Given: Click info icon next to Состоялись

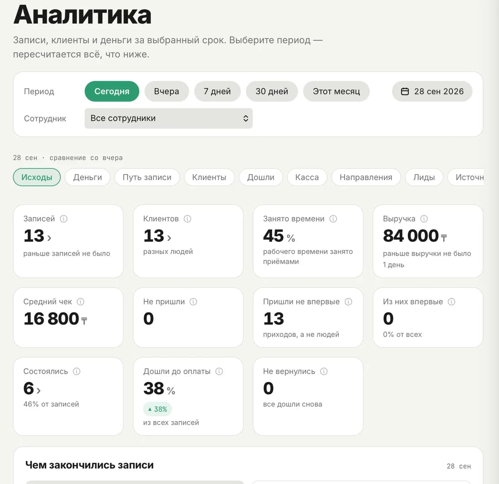Looking at the screenshot, I should [x=77, y=372].
